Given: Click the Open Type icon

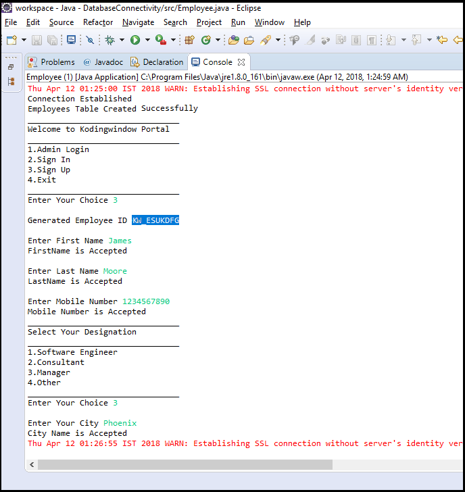Looking at the screenshot, I should click(233, 40).
